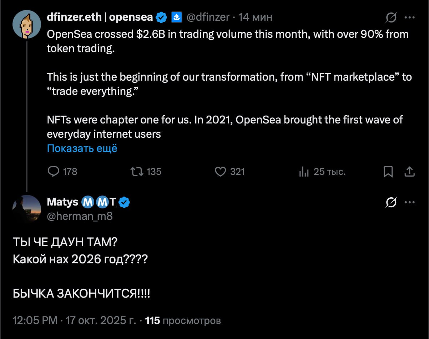Viewport: 429px width, 339px height.
Task: Open three-dot menu on Matys's tweet
Action: click(409, 202)
